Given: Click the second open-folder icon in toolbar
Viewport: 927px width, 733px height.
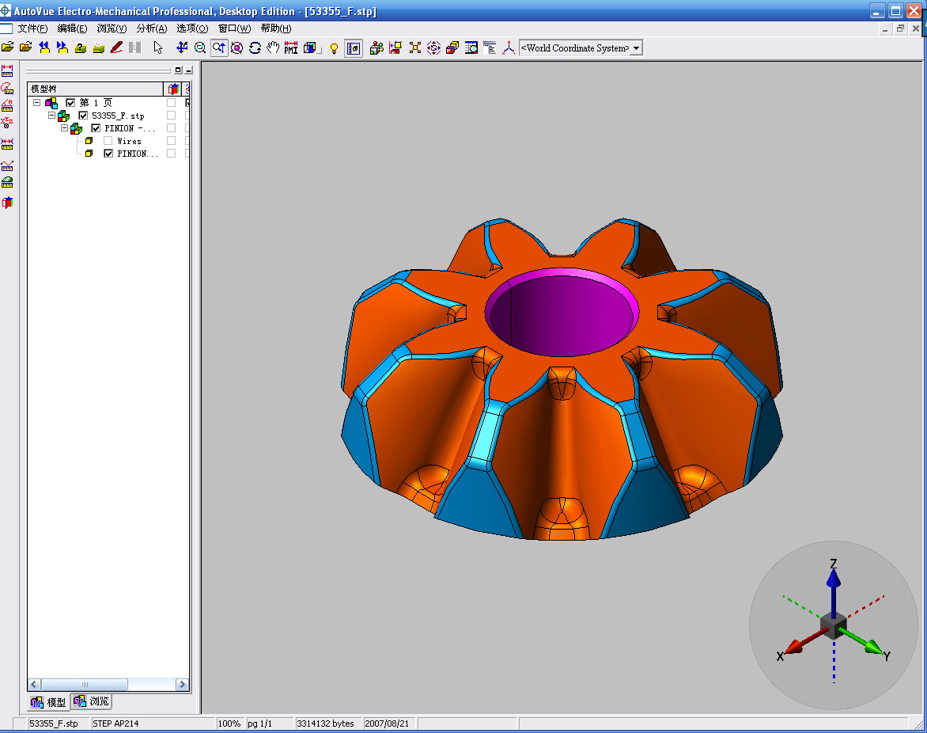Looking at the screenshot, I should coord(25,48).
